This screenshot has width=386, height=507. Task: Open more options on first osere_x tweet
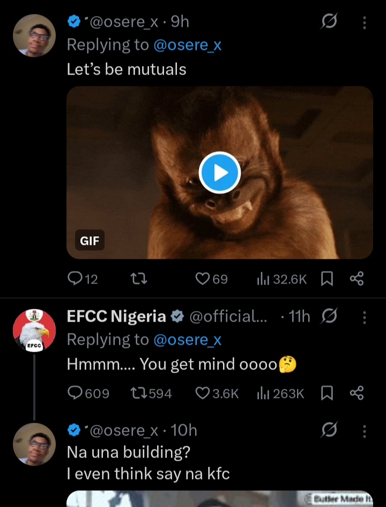click(x=365, y=23)
